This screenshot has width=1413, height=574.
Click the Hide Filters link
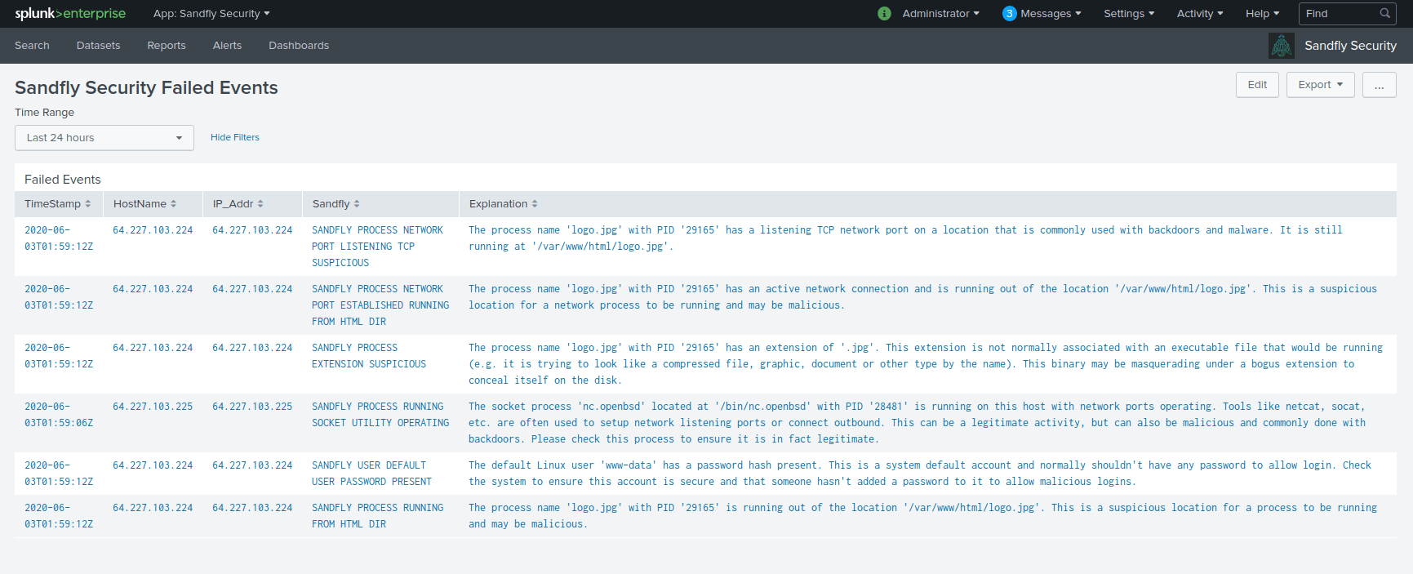tap(235, 137)
